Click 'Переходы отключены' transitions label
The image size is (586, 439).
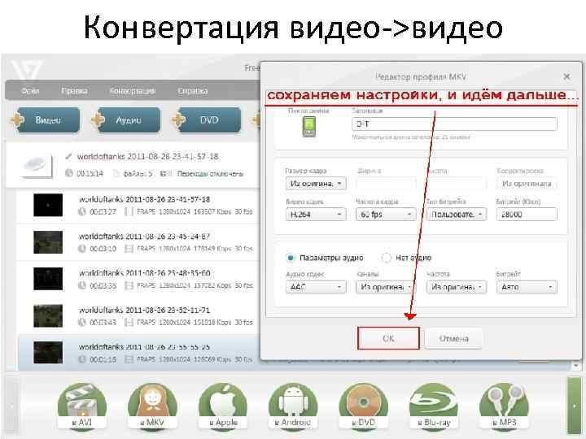pos(210,174)
